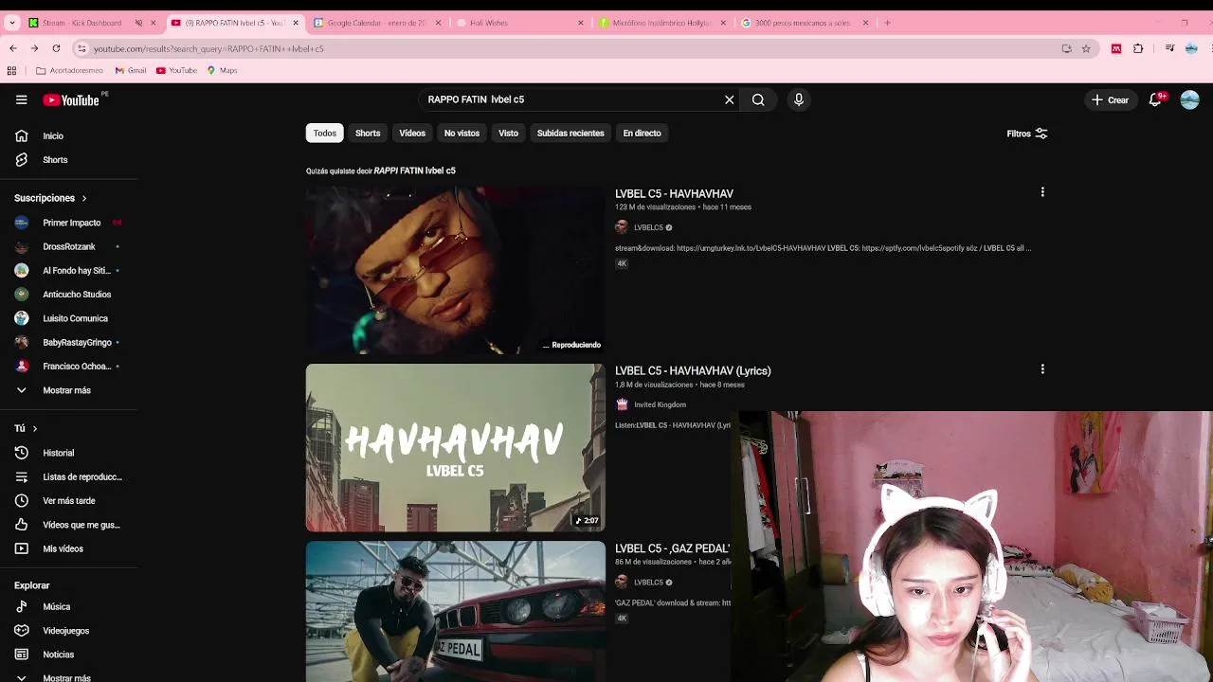Expand the Tú section chevron
Image resolution: width=1213 pixels, height=682 pixels.
pos(35,428)
